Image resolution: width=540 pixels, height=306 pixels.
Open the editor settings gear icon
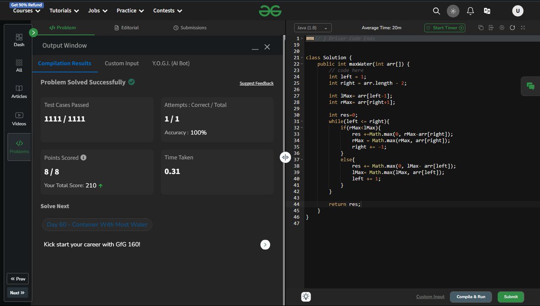tap(502, 28)
